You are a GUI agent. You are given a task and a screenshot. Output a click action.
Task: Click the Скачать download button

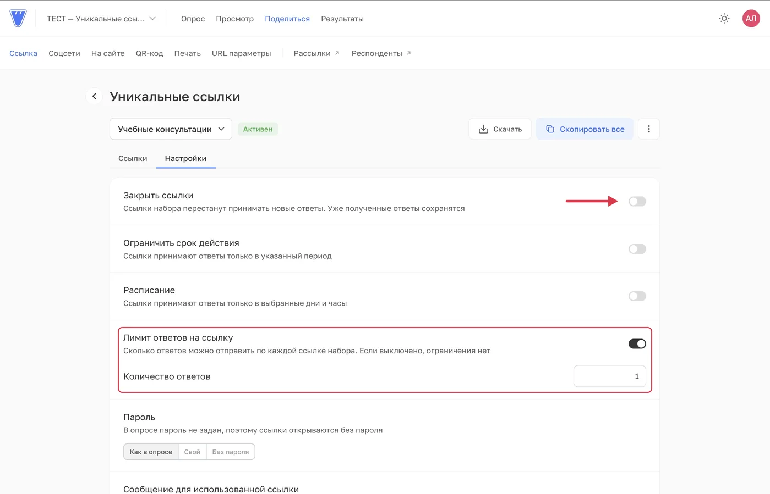tap(500, 129)
